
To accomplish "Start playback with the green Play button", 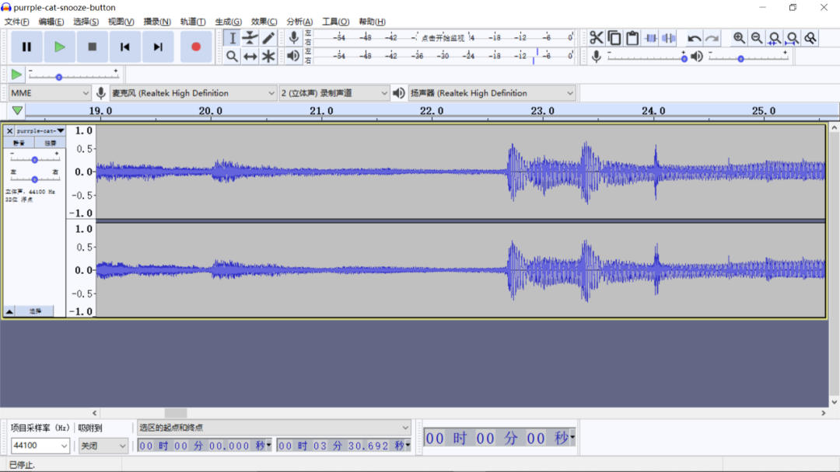I will coord(59,47).
